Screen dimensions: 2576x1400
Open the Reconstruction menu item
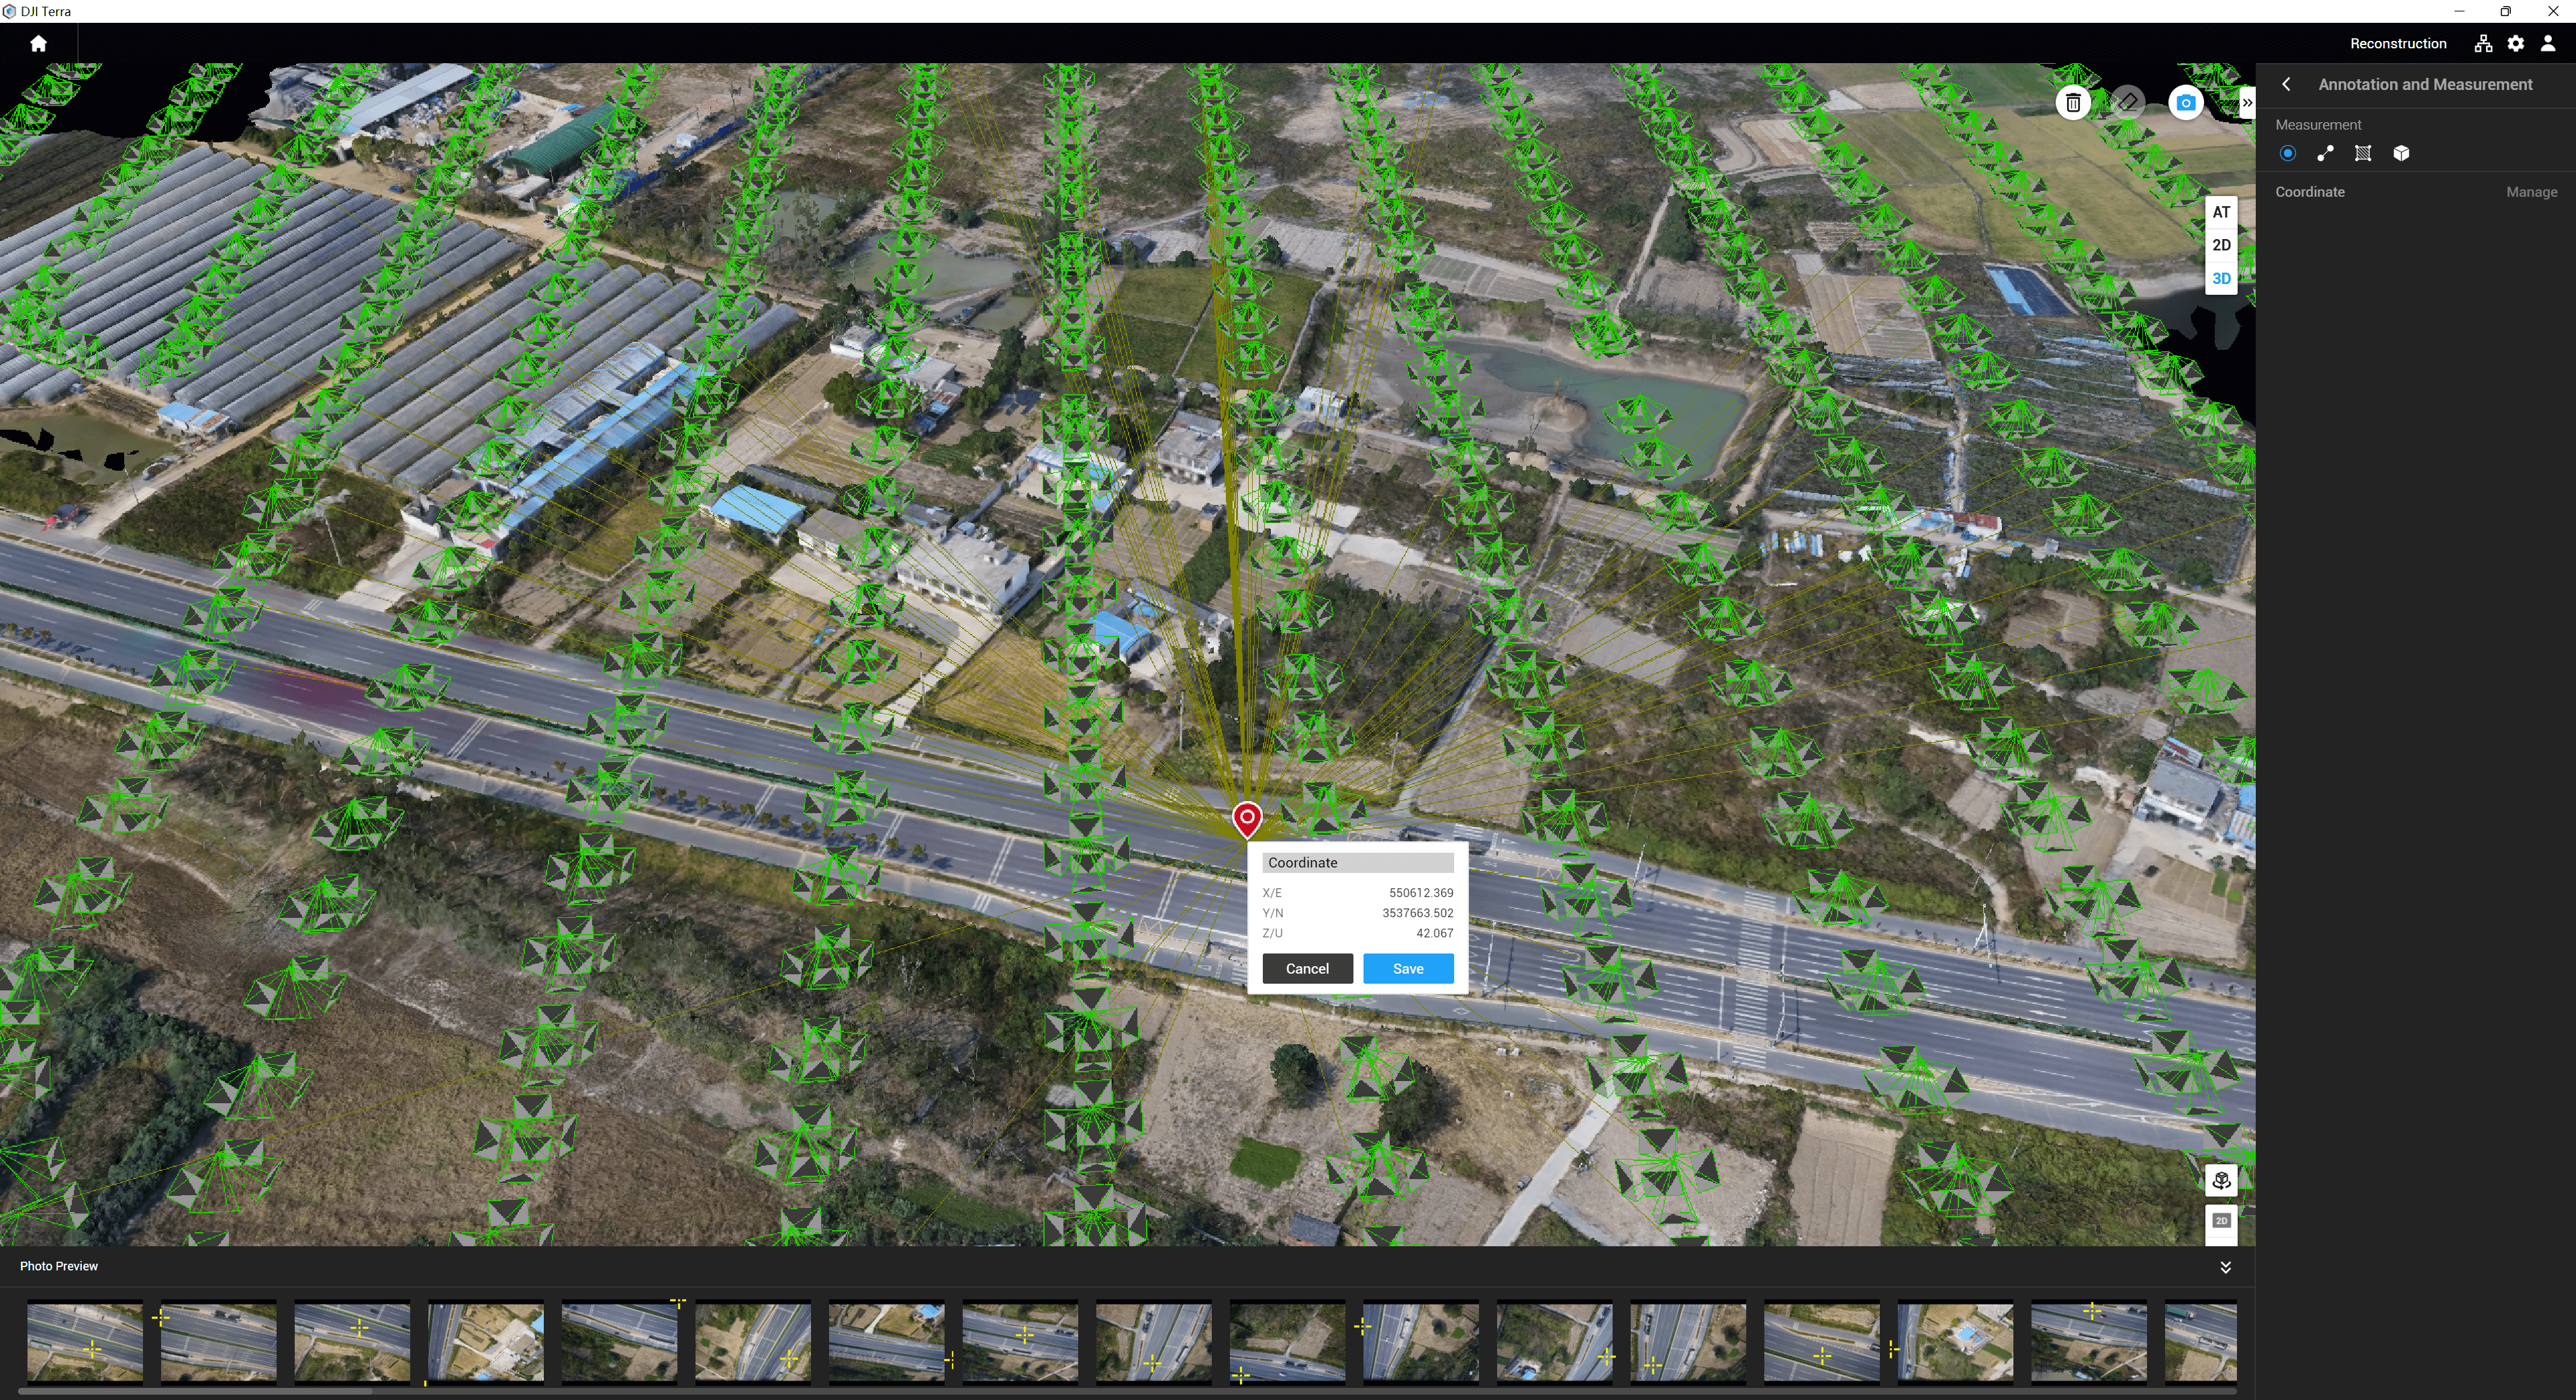coord(2397,43)
